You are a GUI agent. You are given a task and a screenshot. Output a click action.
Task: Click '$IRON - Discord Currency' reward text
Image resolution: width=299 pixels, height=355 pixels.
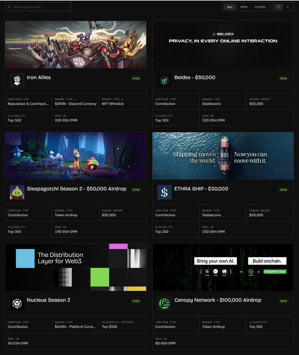[x=76, y=104]
